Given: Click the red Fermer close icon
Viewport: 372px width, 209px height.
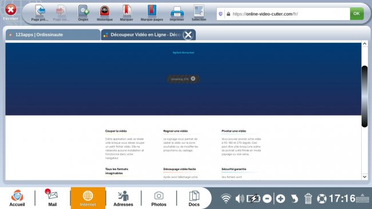Looking at the screenshot, I should [x=11, y=10].
